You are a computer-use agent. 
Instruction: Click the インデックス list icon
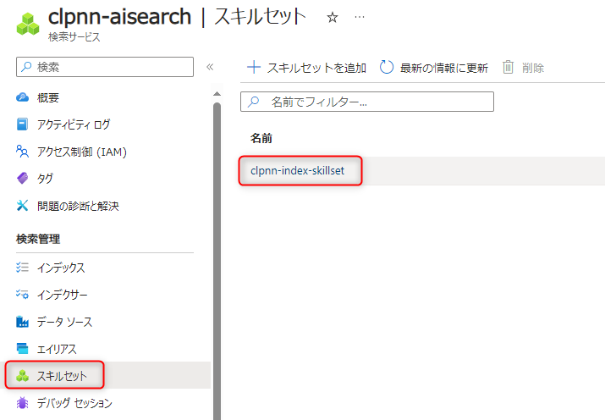[23, 268]
